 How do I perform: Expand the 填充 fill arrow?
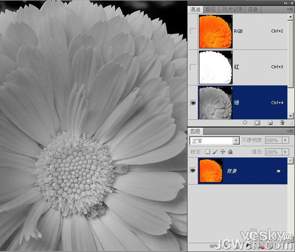[285, 152]
